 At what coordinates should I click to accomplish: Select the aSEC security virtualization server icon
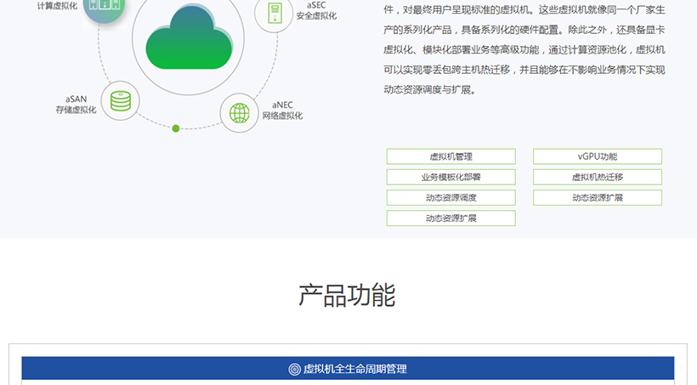pyautogui.click(x=275, y=12)
